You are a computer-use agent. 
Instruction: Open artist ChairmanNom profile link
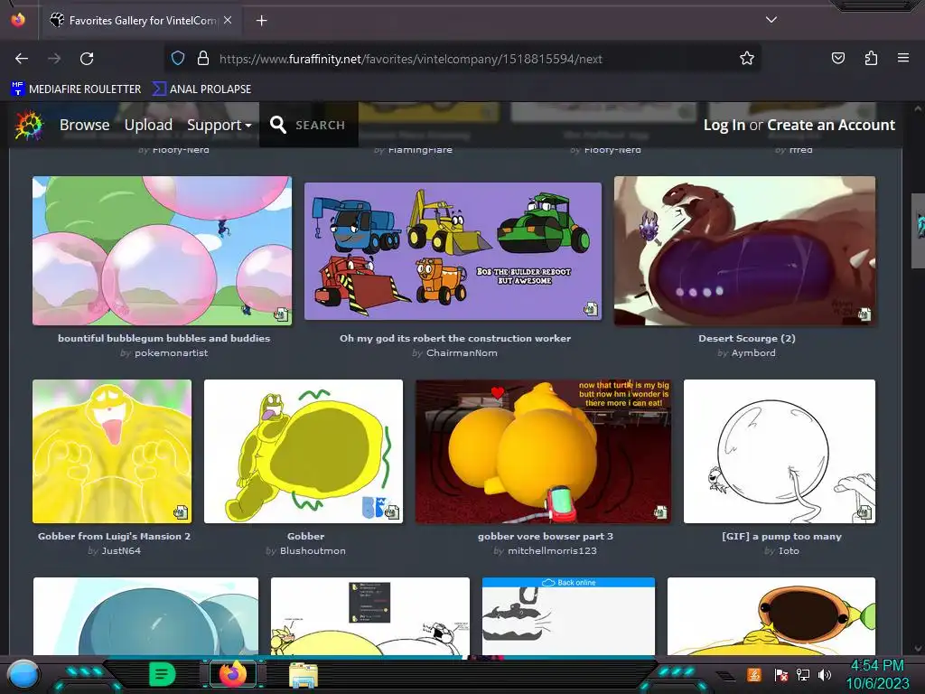(x=462, y=353)
